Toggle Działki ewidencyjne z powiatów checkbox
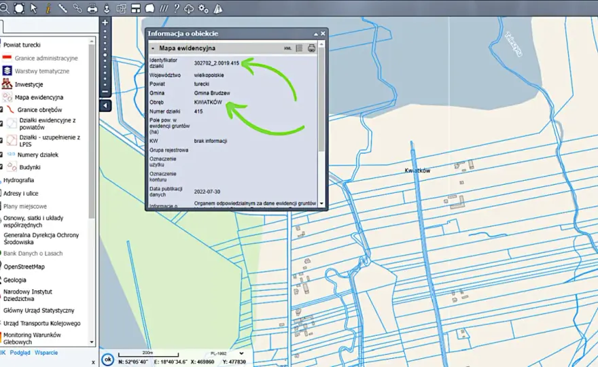This screenshot has width=598, height=367. tap(1, 124)
